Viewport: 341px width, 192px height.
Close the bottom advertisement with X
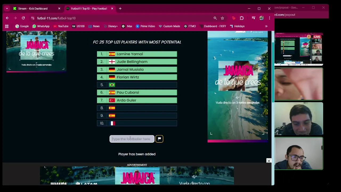(x=269, y=161)
